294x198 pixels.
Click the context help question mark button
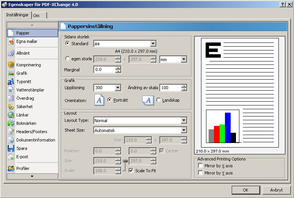[x=283, y=5]
